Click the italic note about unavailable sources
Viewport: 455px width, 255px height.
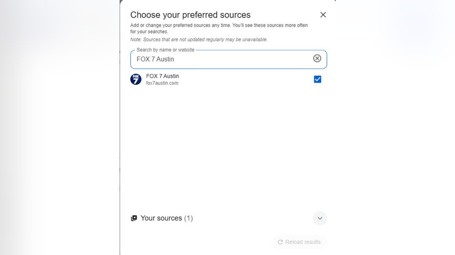(x=199, y=39)
